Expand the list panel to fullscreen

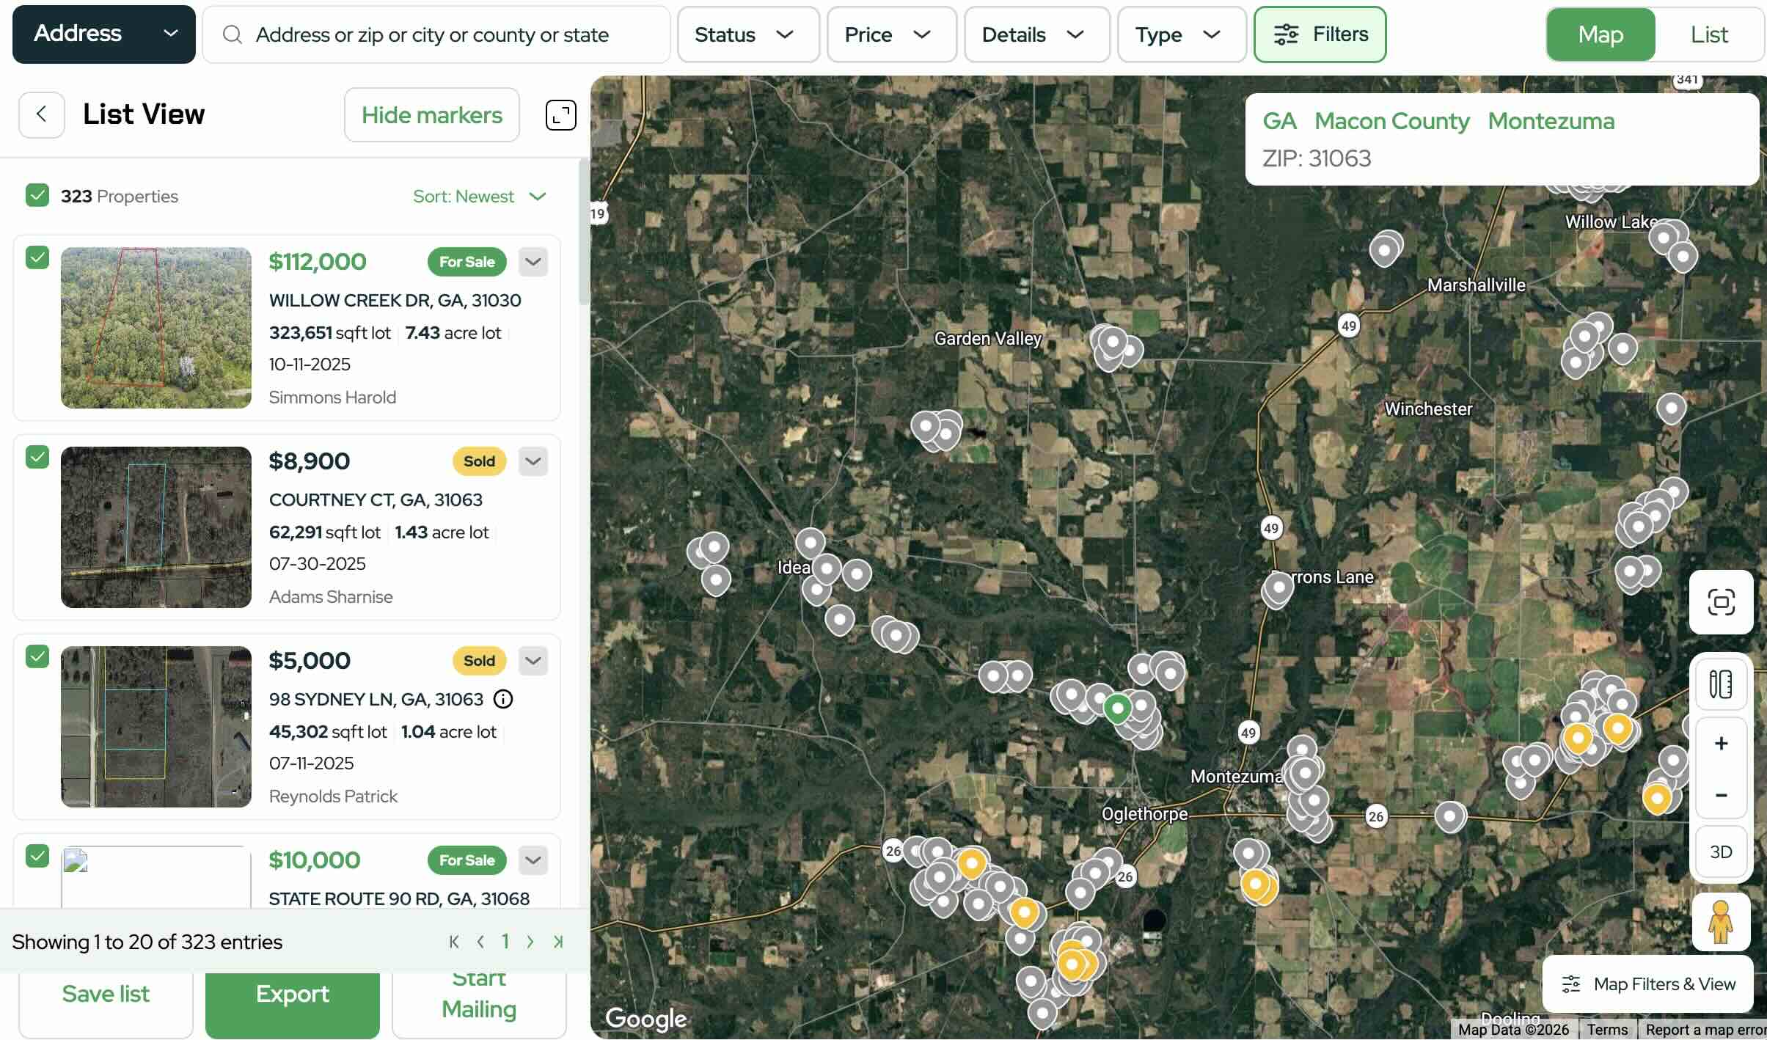pos(560,115)
